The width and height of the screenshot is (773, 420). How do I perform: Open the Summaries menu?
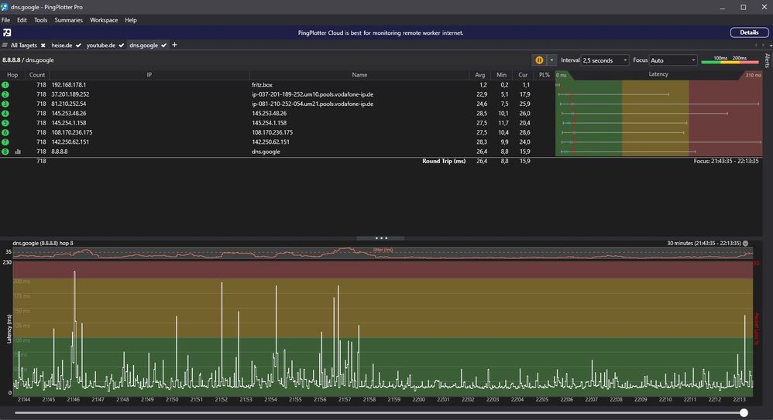coord(68,20)
